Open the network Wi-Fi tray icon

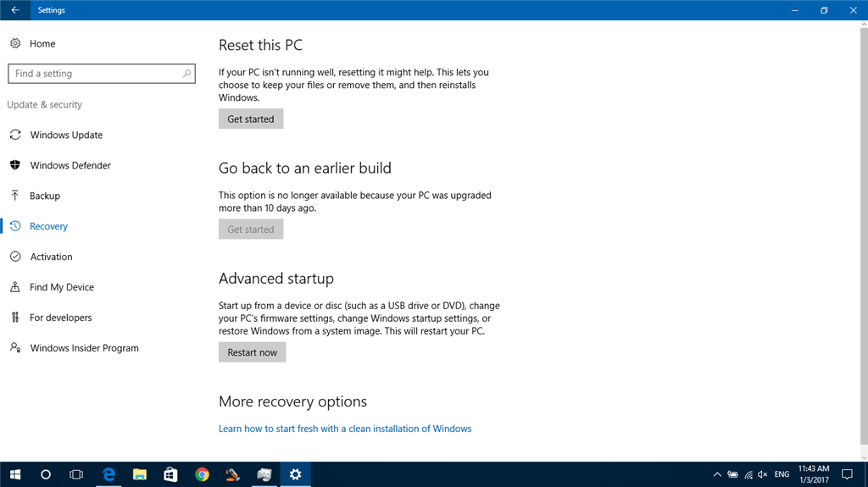(x=748, y=474)
